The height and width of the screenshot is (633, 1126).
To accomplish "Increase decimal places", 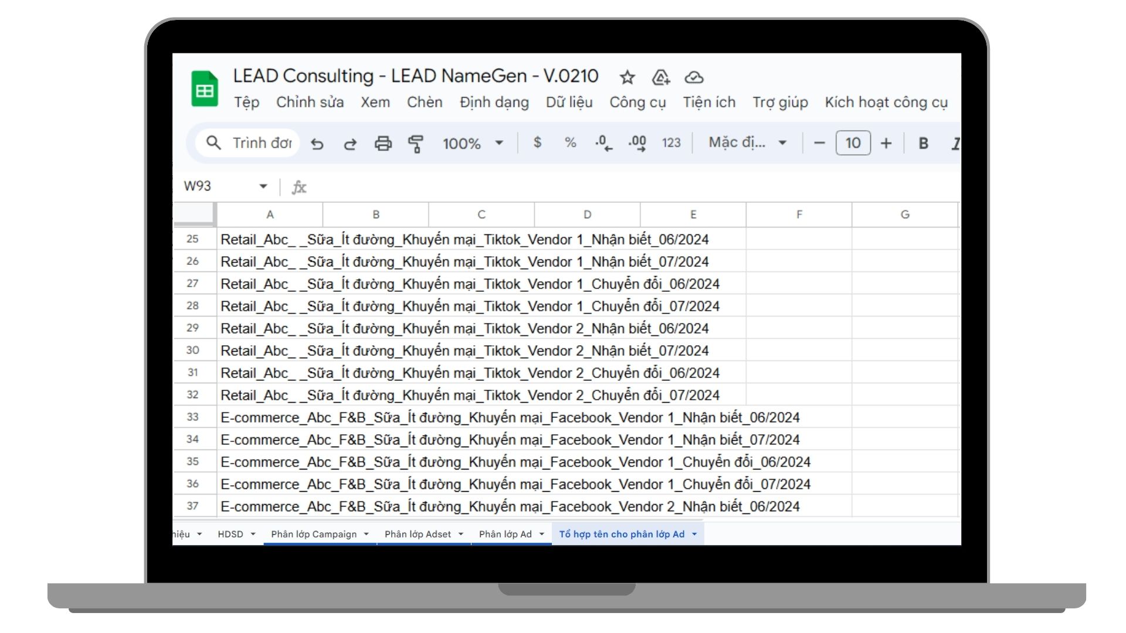I will pos(637,143).
